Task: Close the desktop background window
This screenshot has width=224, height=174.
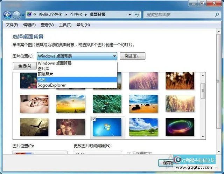Action: click(214, 3)
